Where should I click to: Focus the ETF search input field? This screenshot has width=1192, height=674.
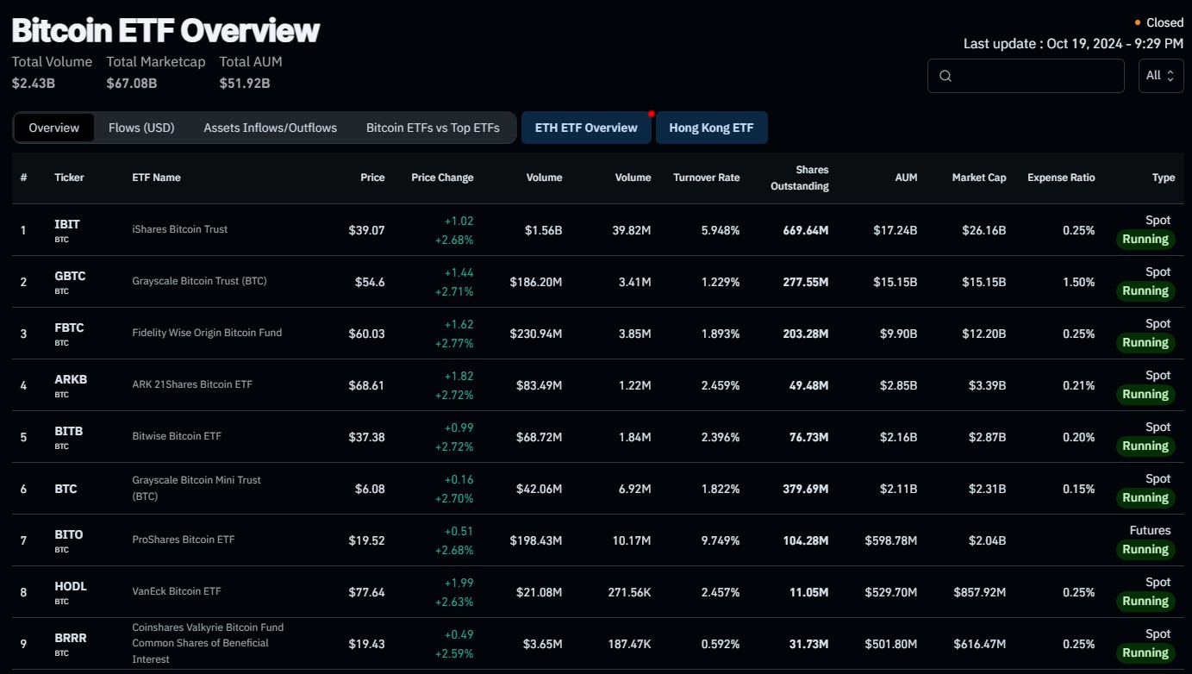[1026, 76]
